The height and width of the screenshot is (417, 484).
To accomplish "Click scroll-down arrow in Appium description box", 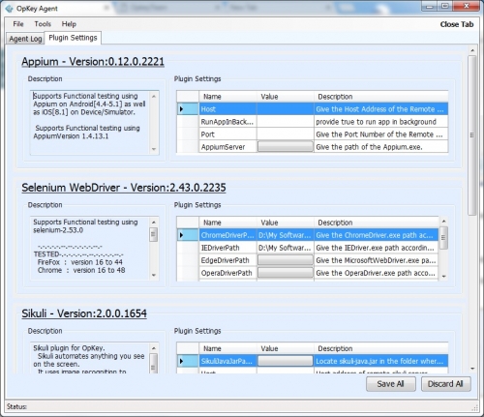I will 154,149.
